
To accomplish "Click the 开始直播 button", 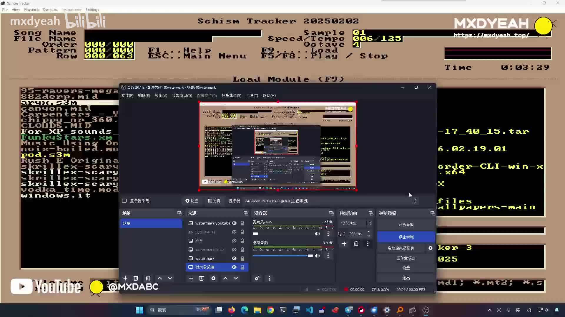I will [x=406, y=225].
